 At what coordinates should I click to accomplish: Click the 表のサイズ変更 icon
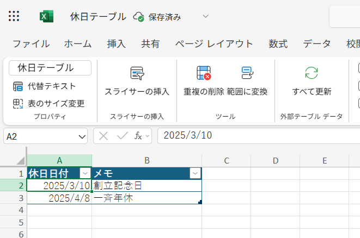click(18, 104)
